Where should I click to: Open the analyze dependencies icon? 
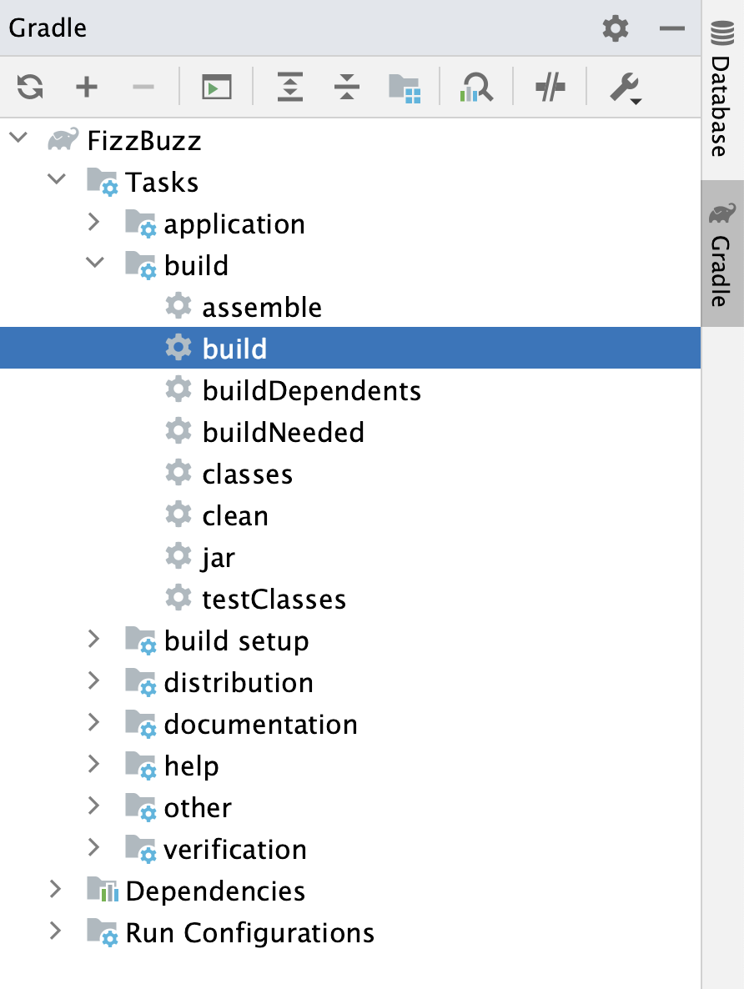(x=476, y=87)
